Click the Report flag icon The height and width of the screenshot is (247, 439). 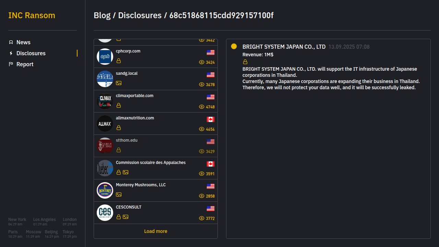[x=11, y=64]
